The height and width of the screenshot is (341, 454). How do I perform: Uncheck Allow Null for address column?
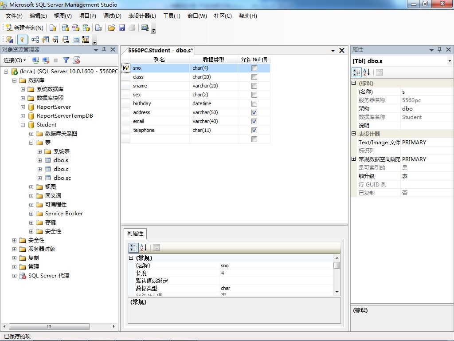(x=254, y=112)
